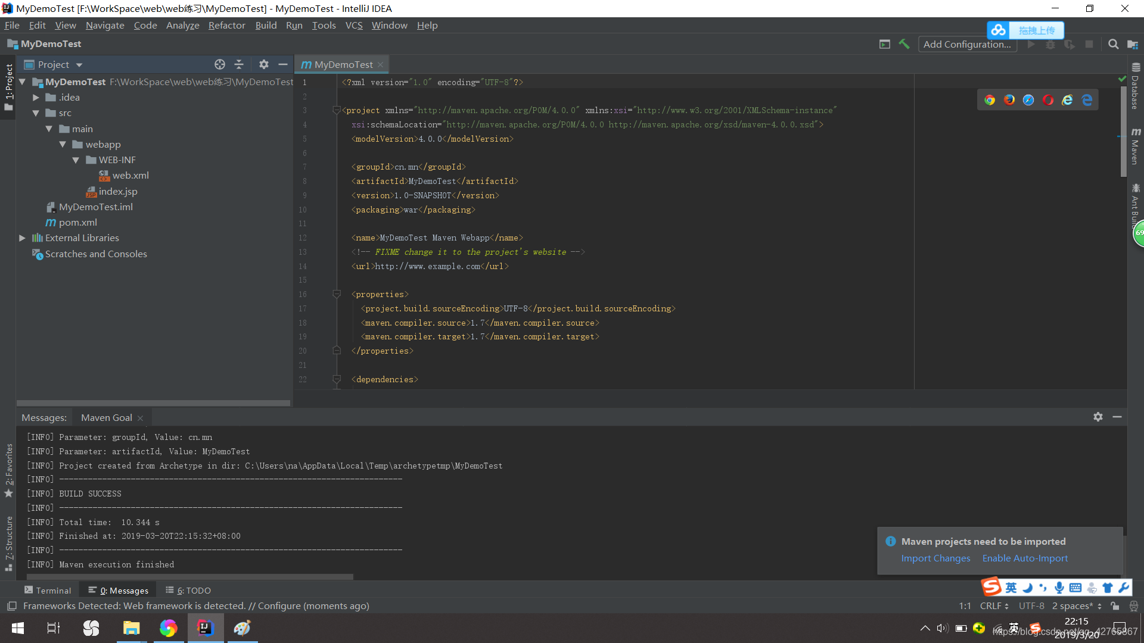Click the Import Changes link

point(935,558)
